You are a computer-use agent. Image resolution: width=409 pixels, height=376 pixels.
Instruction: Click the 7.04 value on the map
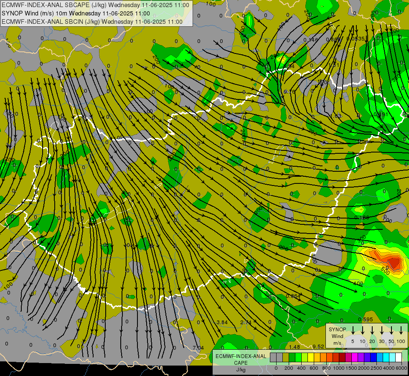pyautogui.click(x=198, y=348)
